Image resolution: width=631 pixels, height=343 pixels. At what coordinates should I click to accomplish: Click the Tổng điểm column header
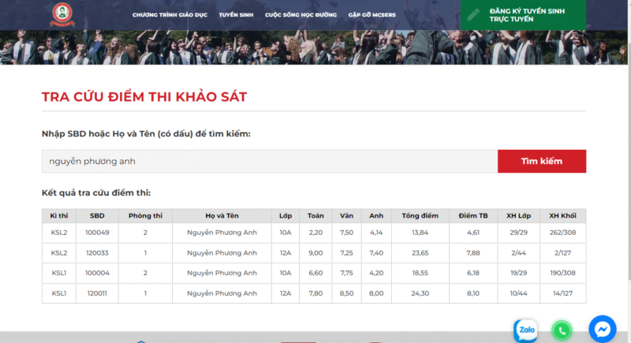[x=420, y=215]
